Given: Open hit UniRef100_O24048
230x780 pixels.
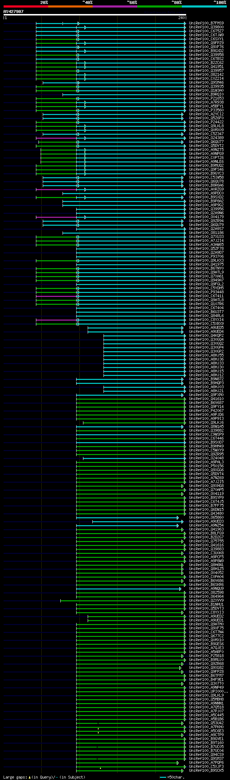Looking at the screenshot, I should coord(206,458).
